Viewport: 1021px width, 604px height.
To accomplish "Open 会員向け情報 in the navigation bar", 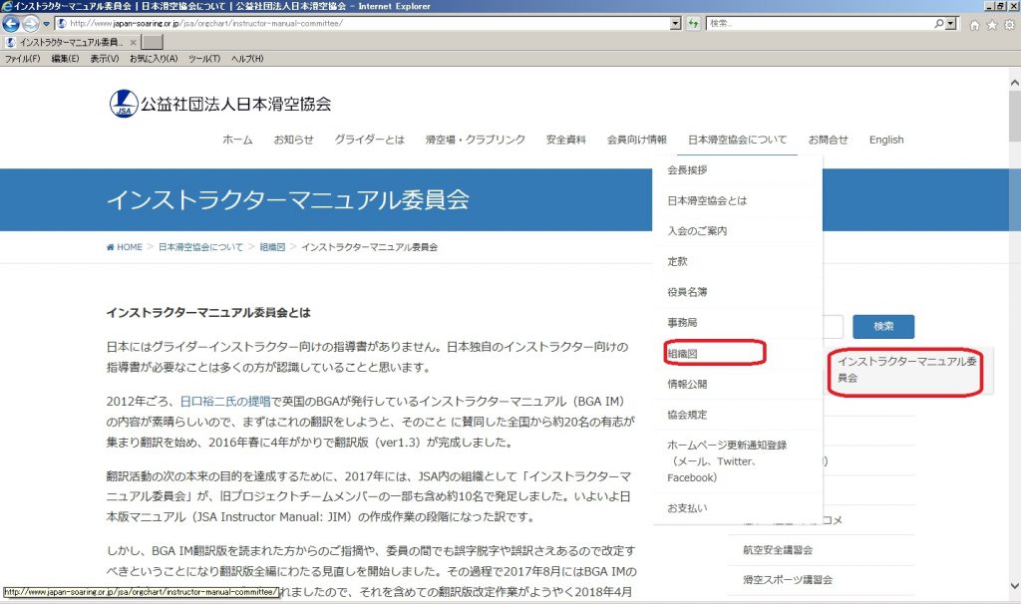I will coord(637,140).
